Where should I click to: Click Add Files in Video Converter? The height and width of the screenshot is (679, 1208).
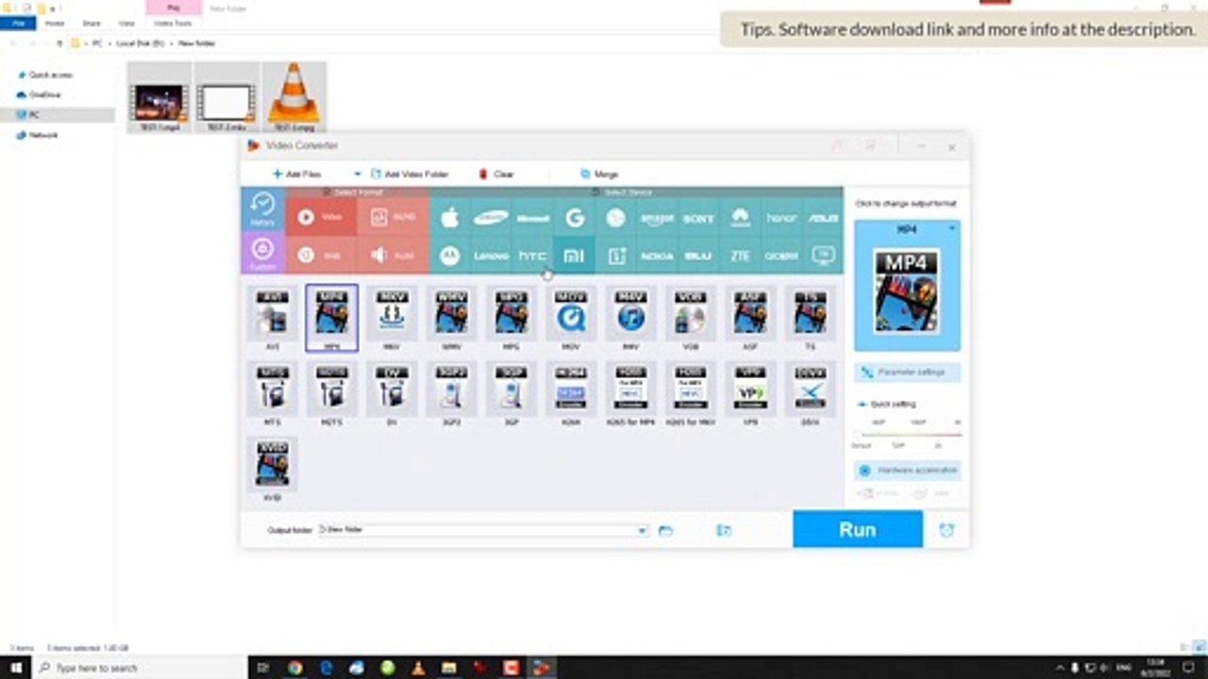coord(296,174)
